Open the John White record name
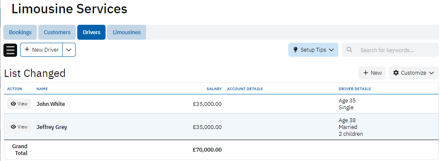This screenshot has height=161, width=440. (50, 104)
